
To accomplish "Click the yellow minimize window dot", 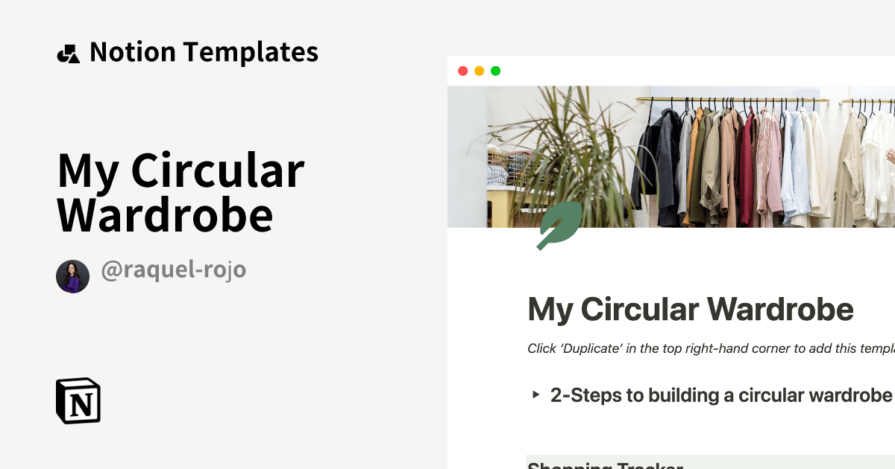I will click(x=479, y=71).
